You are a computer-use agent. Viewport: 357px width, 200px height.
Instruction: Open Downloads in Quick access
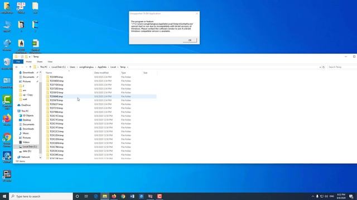pos(28,73)
